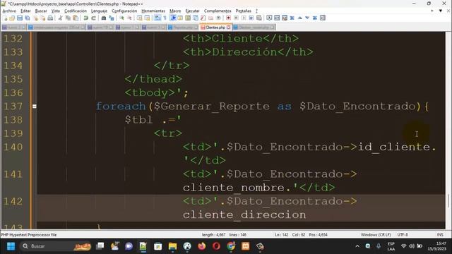Save the current file via toolbar

click(20, 18)
